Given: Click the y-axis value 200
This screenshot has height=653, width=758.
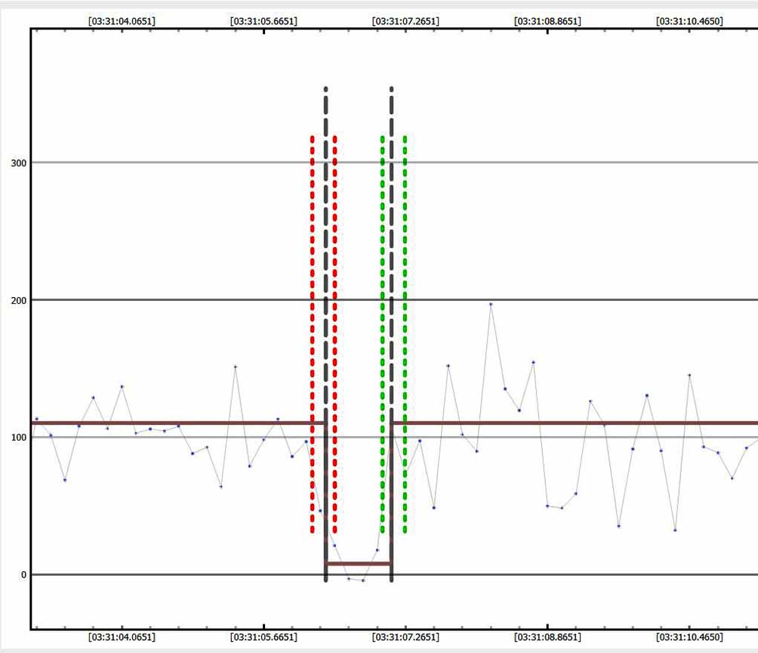Looking at the screenshot, I should click(18, 301).
